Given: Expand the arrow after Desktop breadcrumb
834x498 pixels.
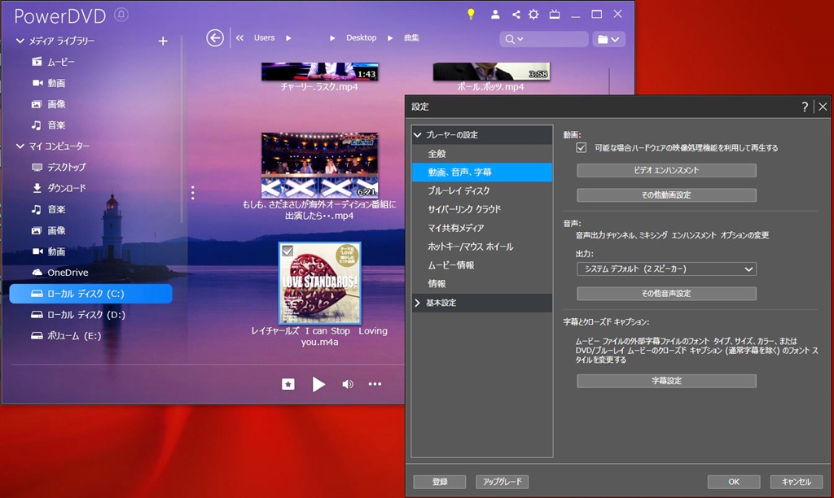Looking at the screenshot, I should point(390,38).
